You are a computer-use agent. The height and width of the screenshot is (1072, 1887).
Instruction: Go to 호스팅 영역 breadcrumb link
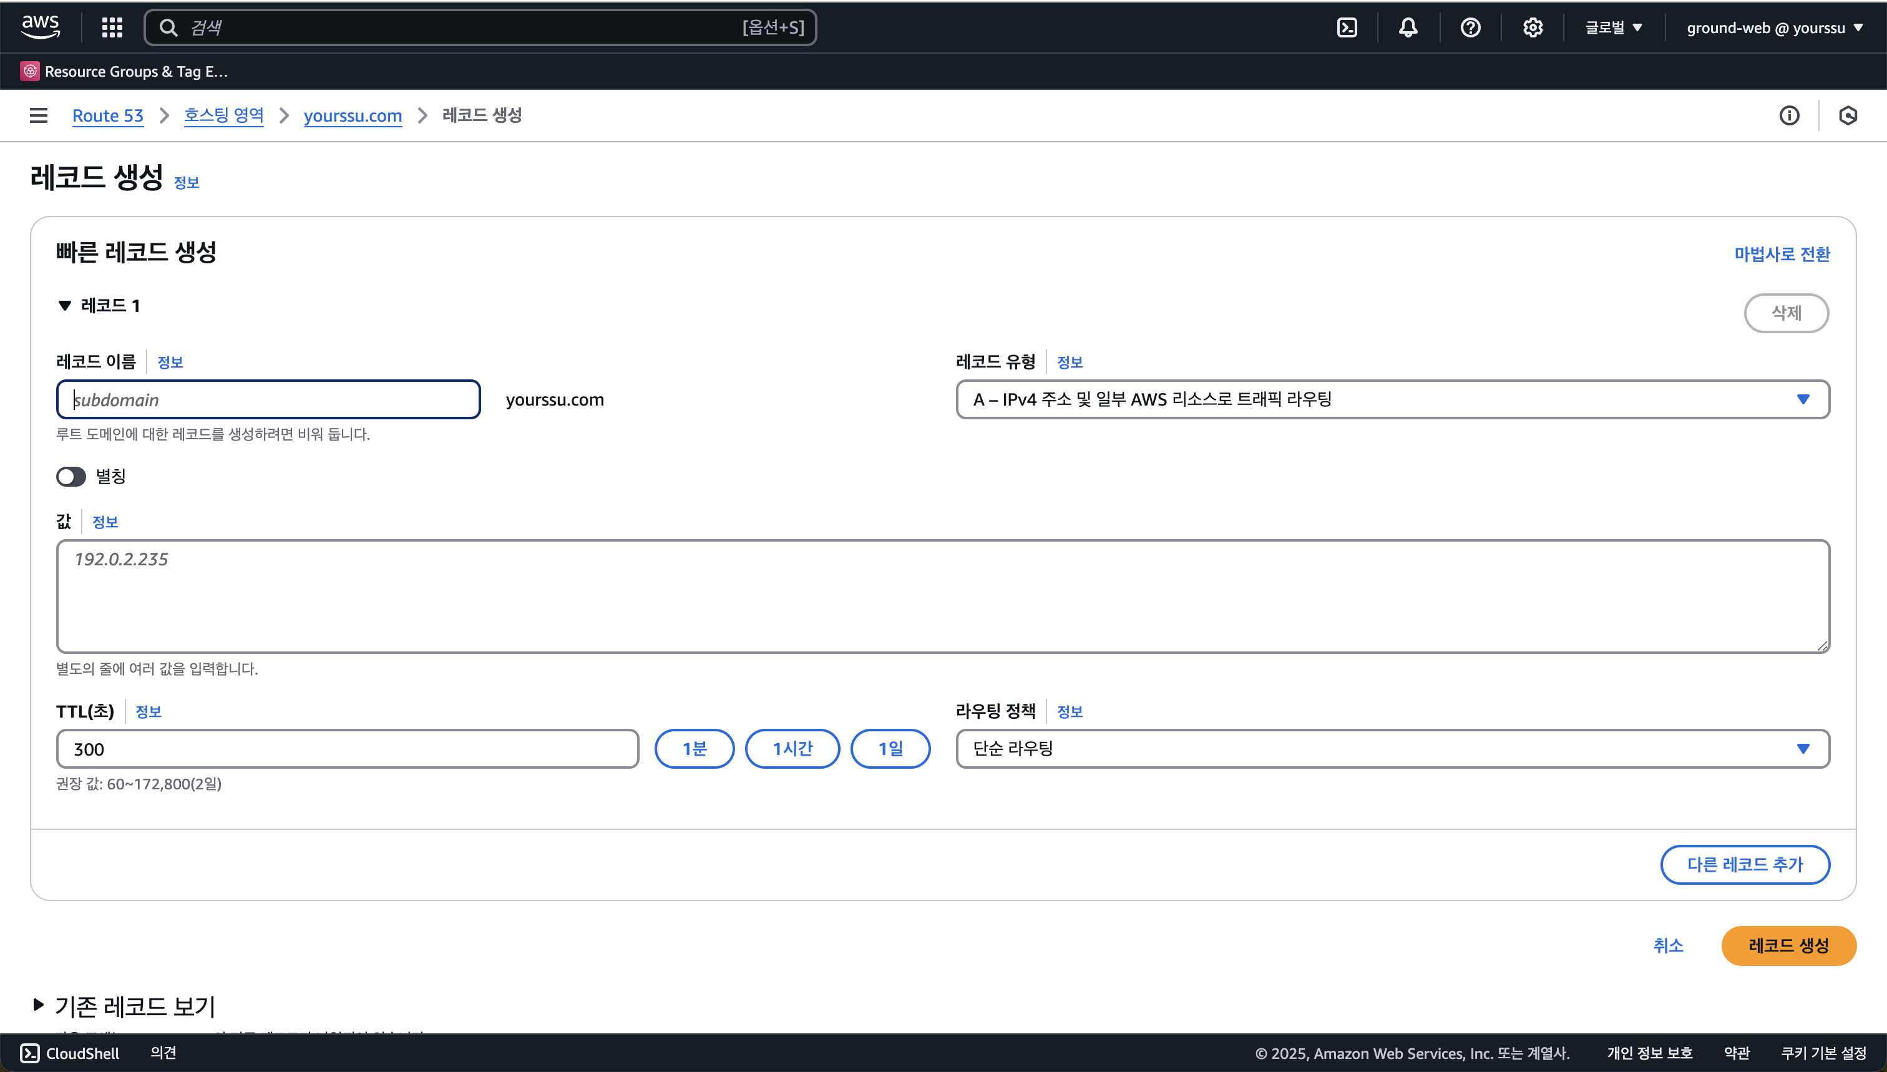click(x=223, y=115)
